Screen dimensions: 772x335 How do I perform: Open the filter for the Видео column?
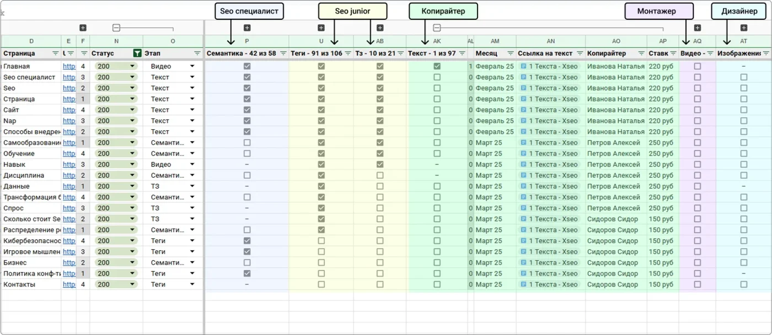710,53
